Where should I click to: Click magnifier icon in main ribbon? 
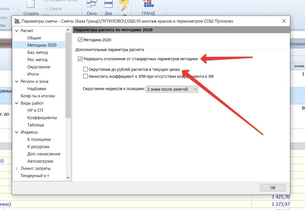click(x=124, y=8)
